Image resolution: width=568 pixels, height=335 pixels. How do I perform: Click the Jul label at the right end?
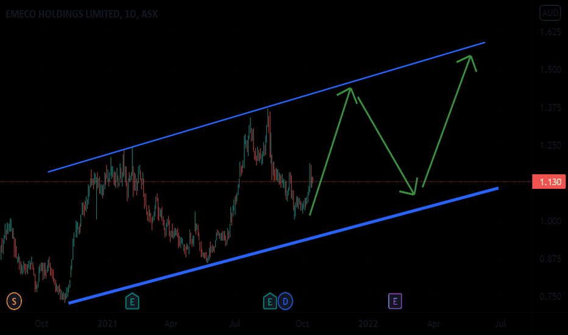point(500,323)
